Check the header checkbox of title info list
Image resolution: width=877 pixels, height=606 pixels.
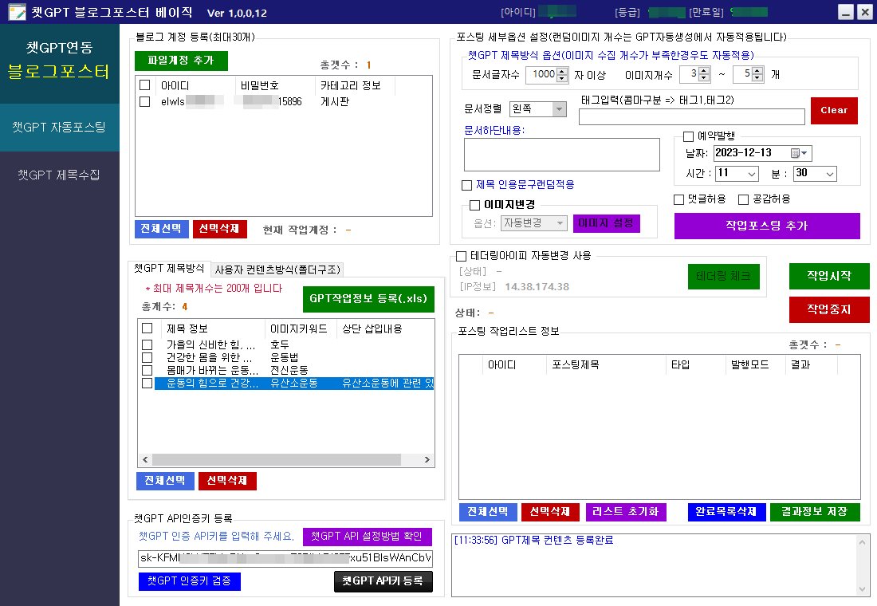147,329
